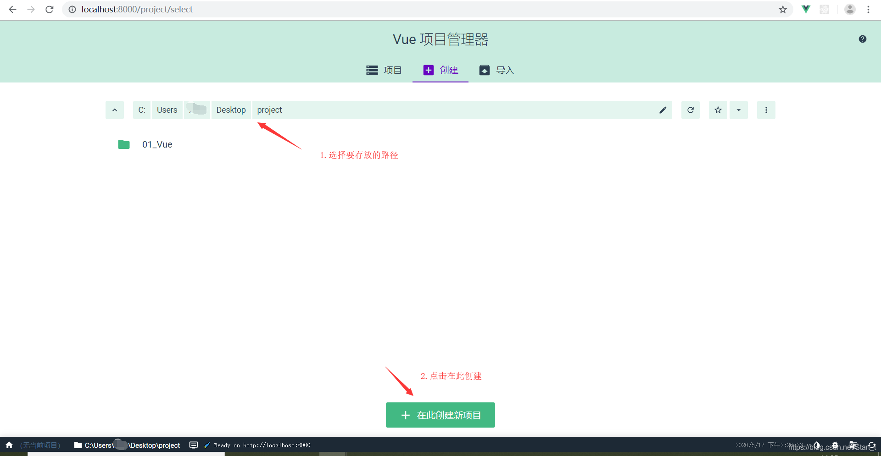
Task: Go to project manager home icon
Action: (x=9, y=445)
